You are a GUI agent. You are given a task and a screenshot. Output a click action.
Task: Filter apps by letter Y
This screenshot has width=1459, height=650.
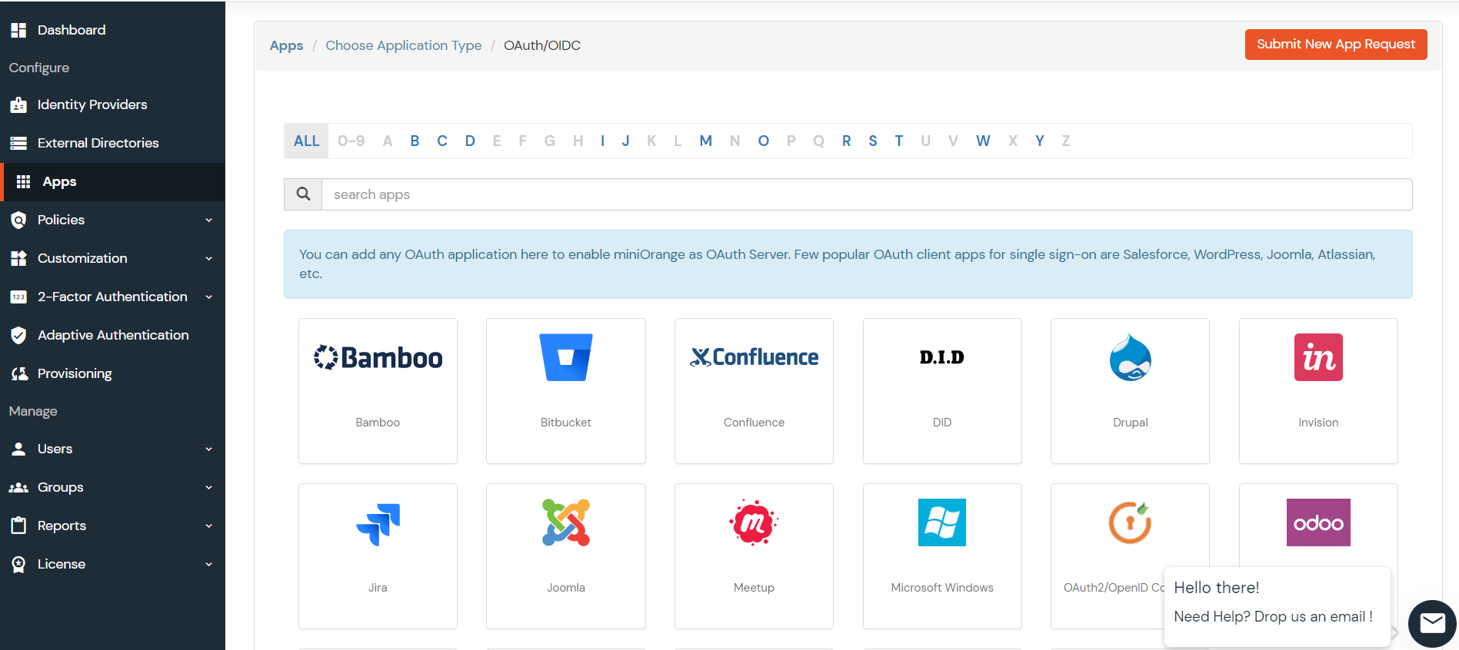pyautogui.click(x=1040, y=141)
